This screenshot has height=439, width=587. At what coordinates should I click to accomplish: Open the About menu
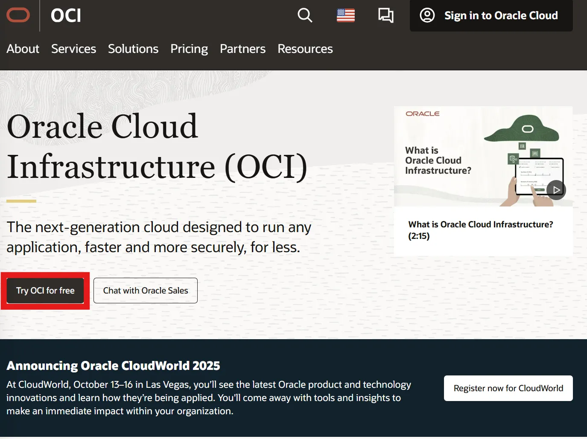(x=23, y=49)
